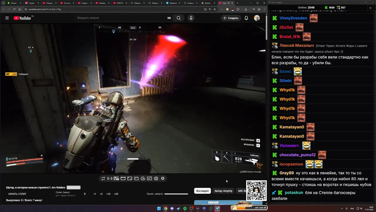Viewport: 376px width, 212px height.
Task: Open Telegram from the taskbar
Action: 217,208
